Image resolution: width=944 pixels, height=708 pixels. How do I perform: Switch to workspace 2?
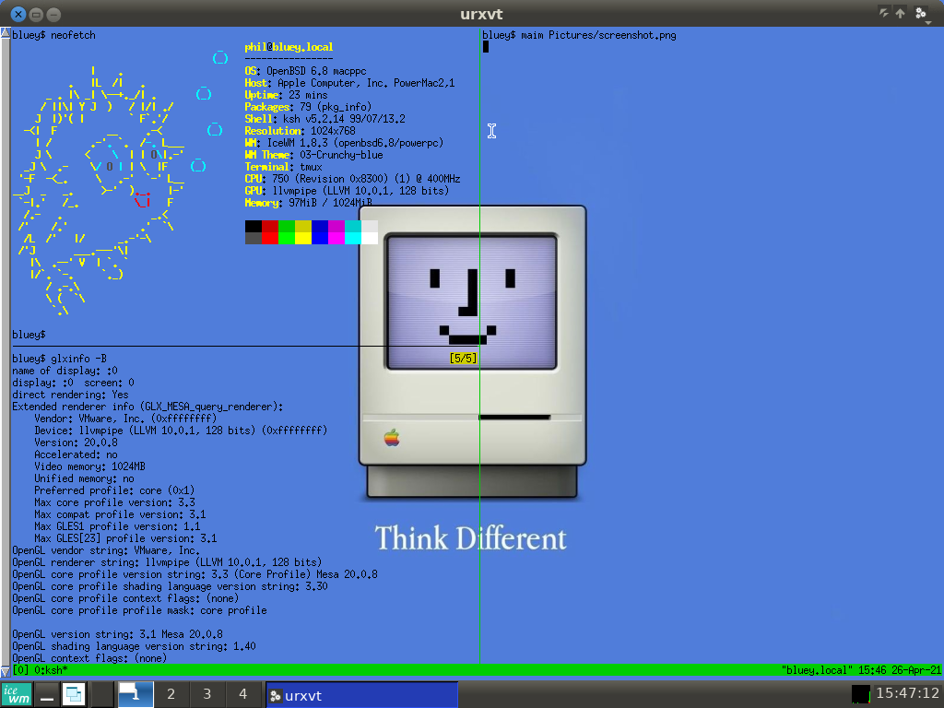(171, 695)
